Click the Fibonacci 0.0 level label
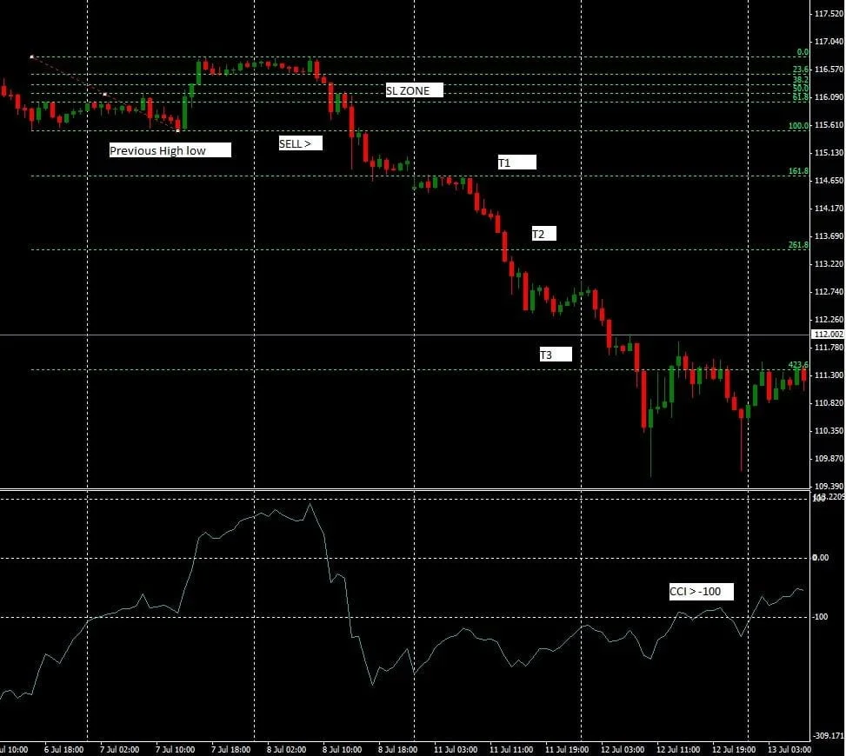Image resolution: width=846 pixels, height=756 pixels. 803,52
